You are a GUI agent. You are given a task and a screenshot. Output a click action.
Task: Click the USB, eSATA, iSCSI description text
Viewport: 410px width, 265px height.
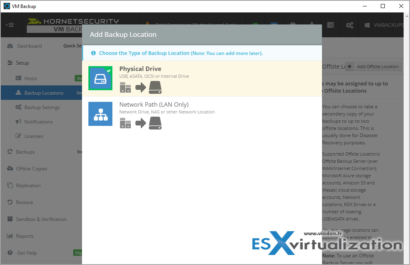[x=154, y=76]
